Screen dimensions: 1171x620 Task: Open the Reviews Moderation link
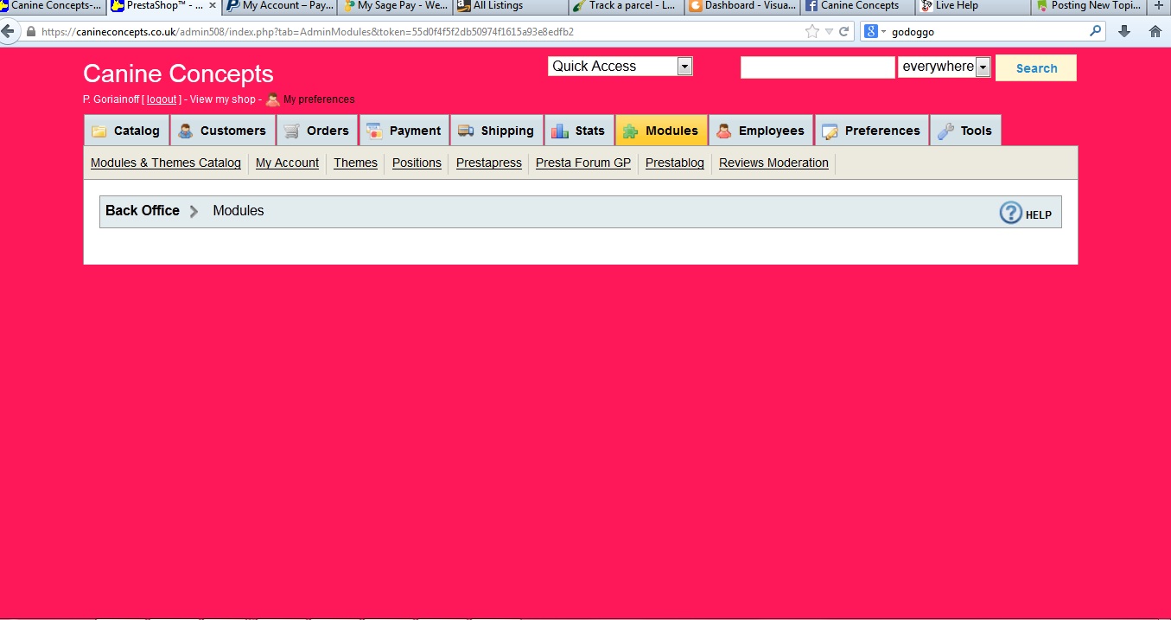click(773, 163)
